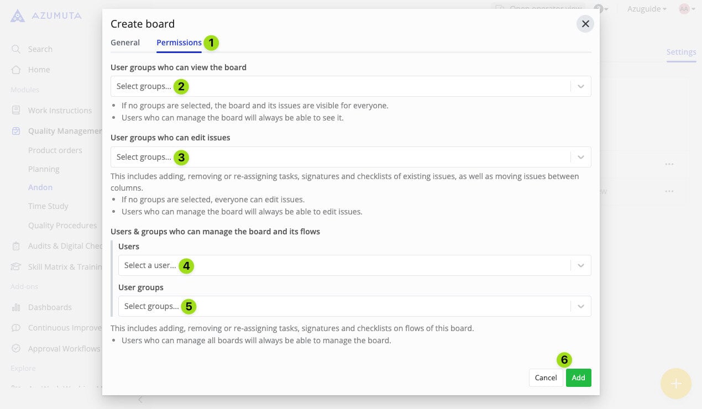Click the Home house icon
The width and height of the screenshot is (702, 409).
pyautogui.click(x=16, y=70)
